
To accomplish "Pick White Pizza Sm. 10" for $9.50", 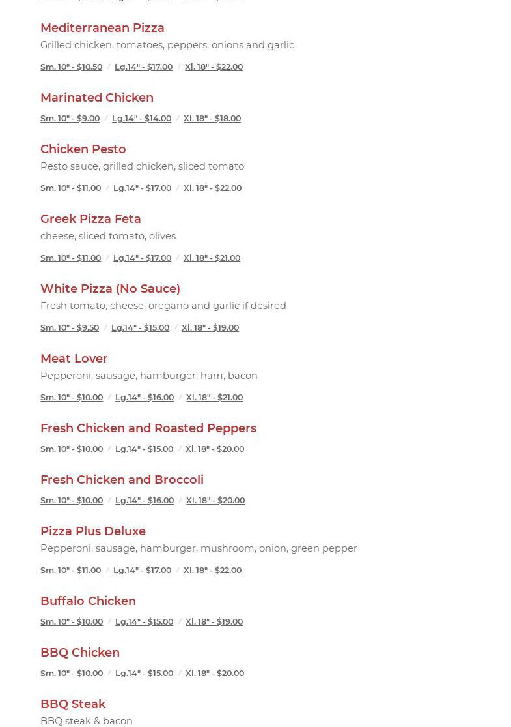I will [70, 327].
